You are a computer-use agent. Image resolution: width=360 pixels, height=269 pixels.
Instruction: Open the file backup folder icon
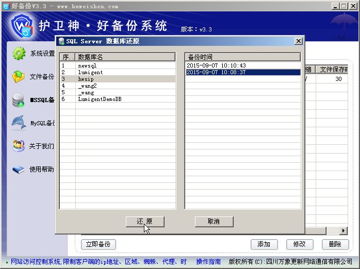(x=19, y=77)
